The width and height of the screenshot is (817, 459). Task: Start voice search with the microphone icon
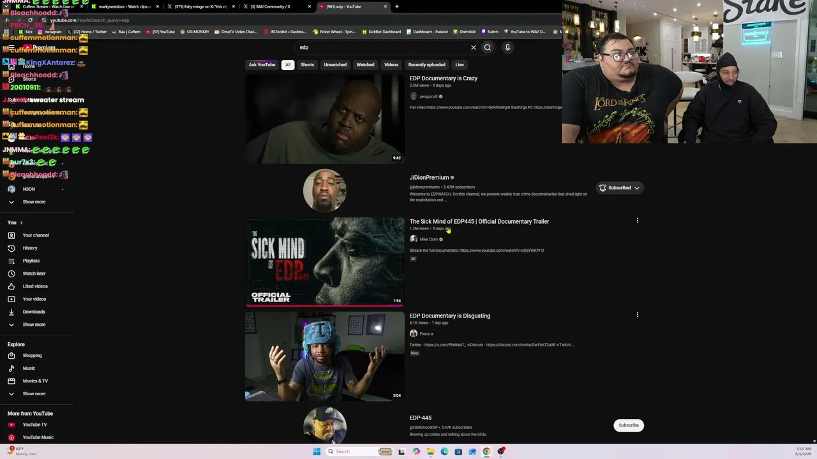click(507, 47)
